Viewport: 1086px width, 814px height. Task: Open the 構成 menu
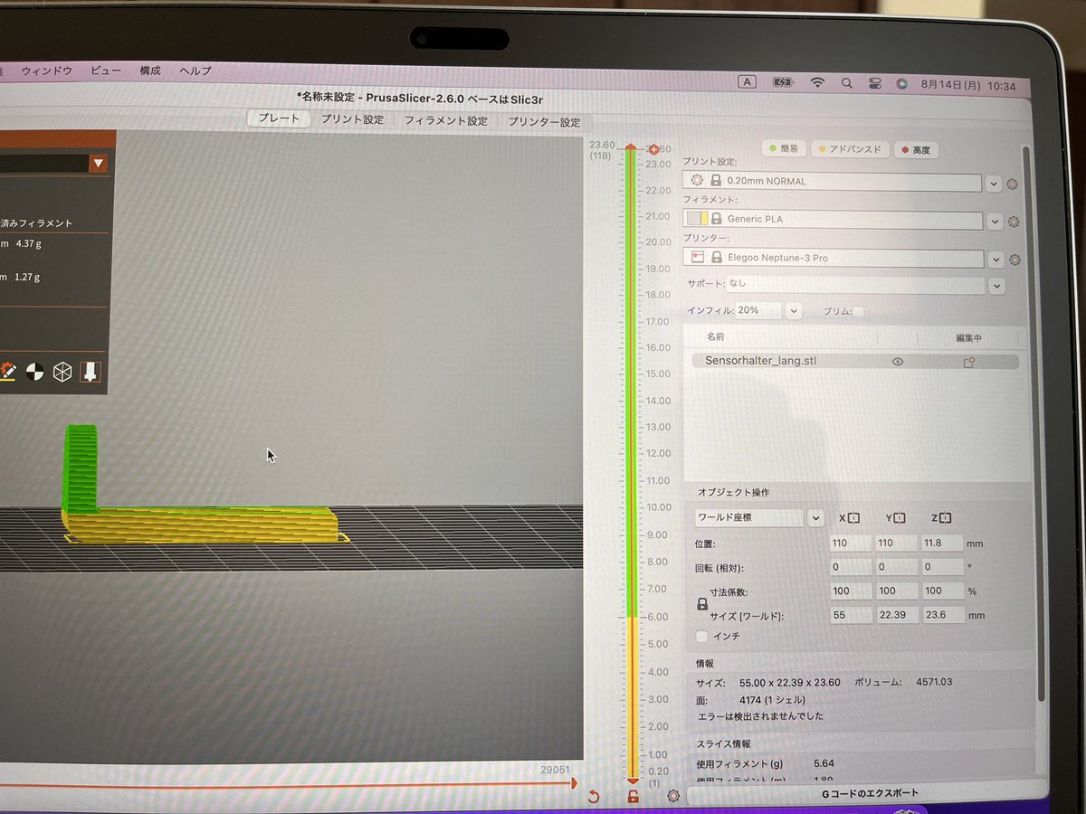(150, 71)
